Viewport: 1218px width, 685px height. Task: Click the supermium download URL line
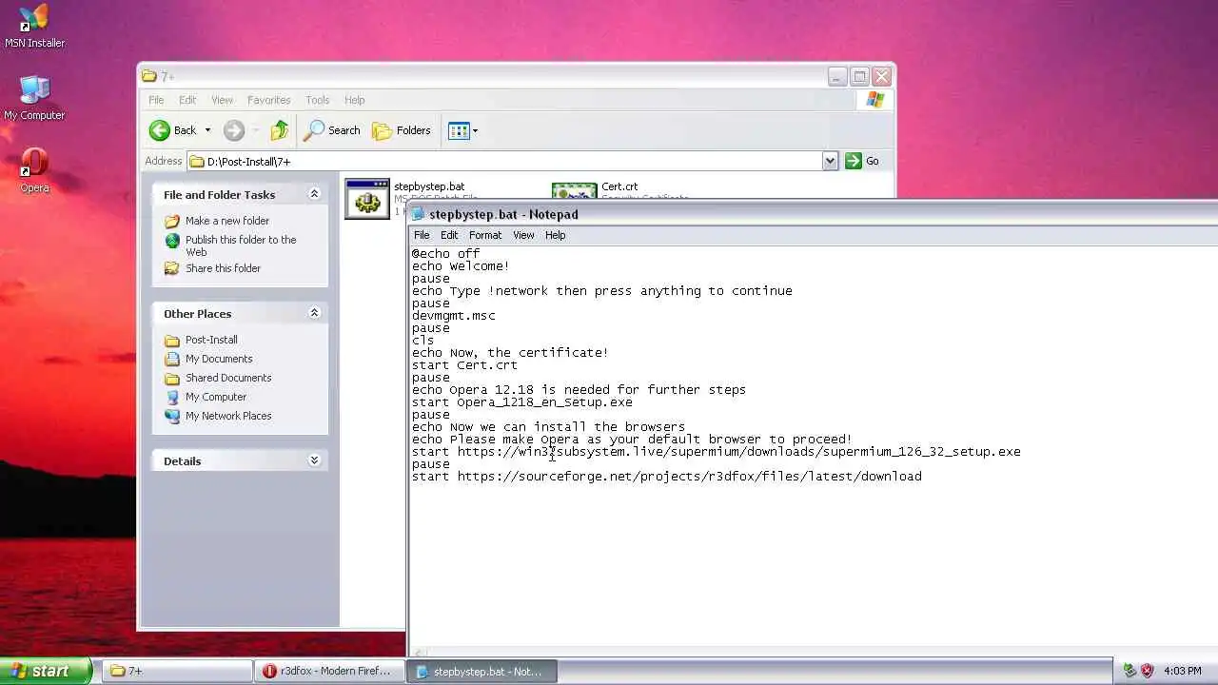716,452
